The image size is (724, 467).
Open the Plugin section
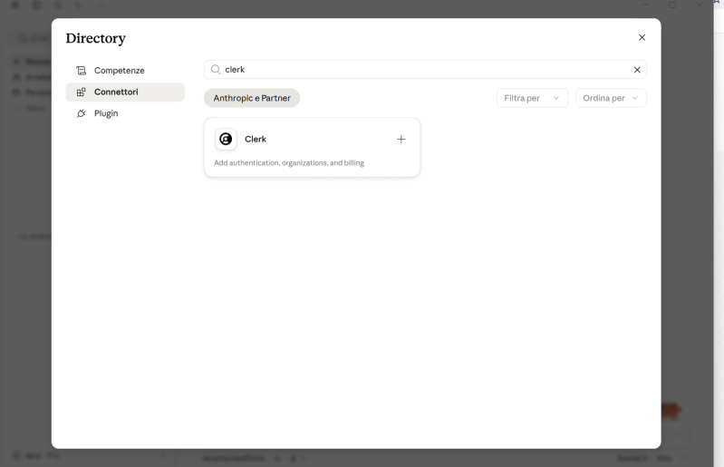coord(125,113)
